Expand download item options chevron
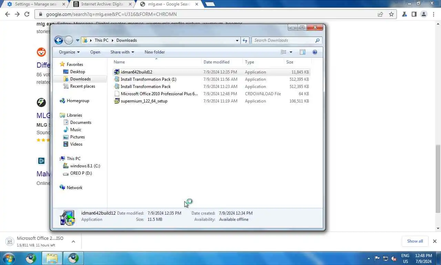Screen dimensions: 441x265 coord(73,242)
